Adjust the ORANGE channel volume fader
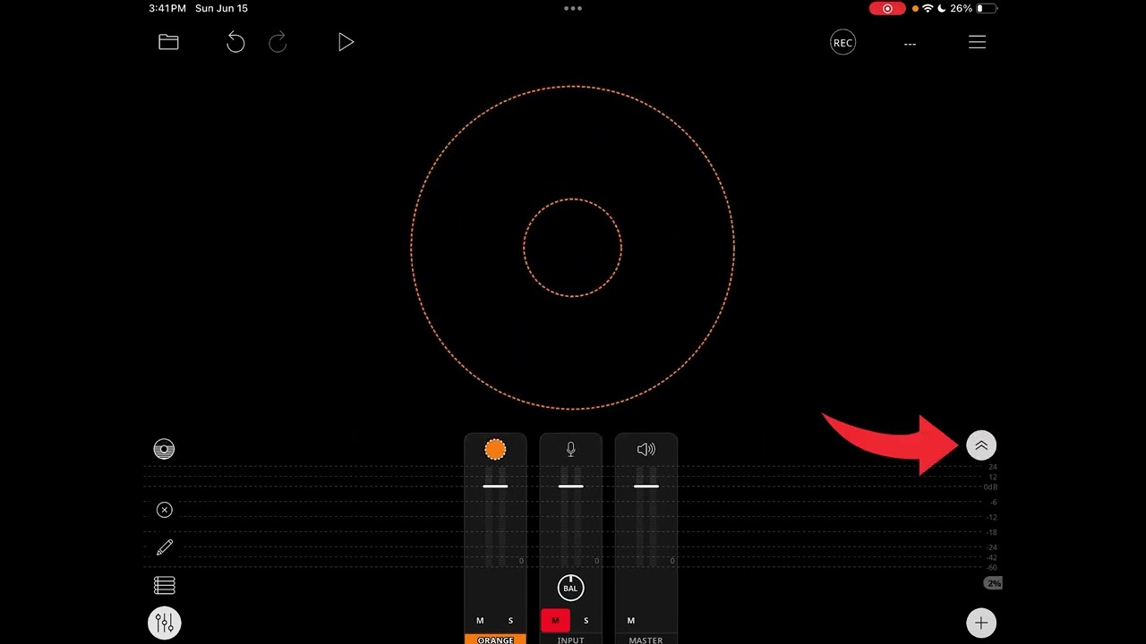1146x644 pixels. (x=495, y=487)
